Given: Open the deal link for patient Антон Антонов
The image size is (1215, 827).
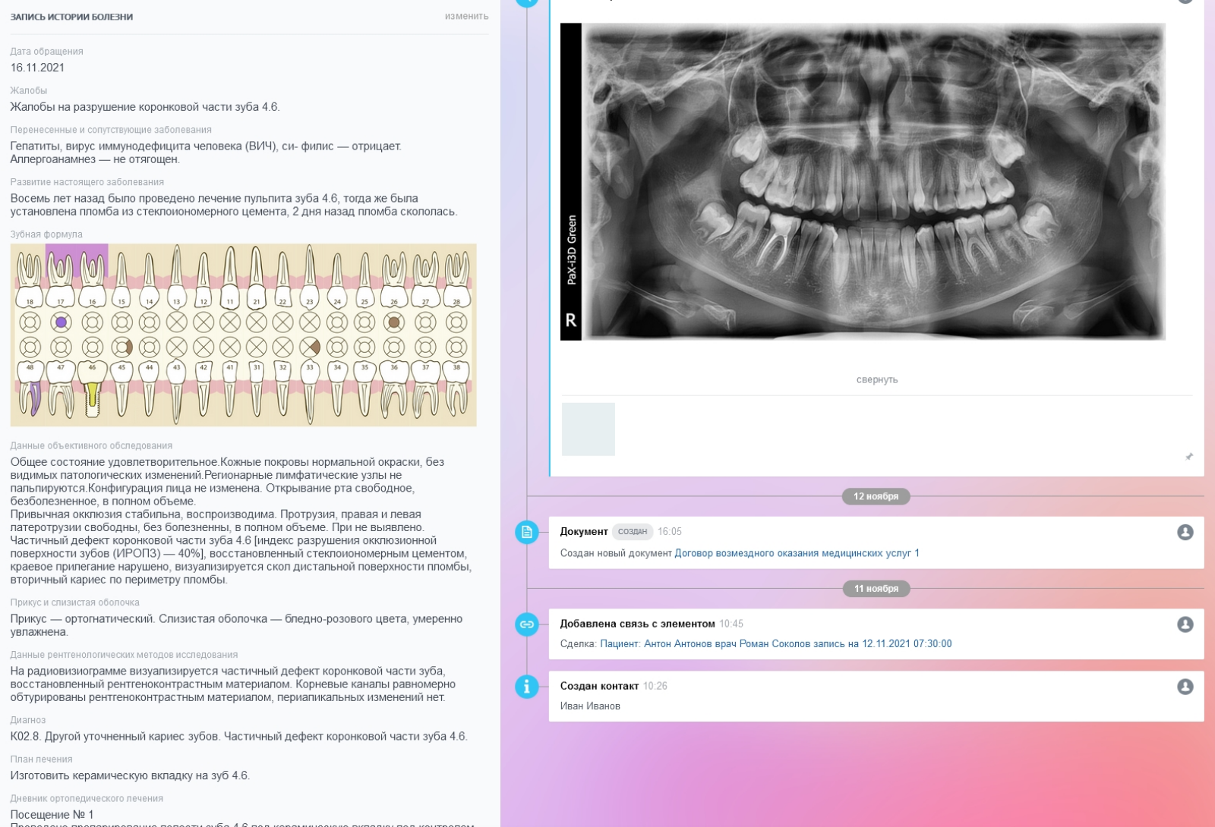Looking at the screenshot, I should point(775,644).
